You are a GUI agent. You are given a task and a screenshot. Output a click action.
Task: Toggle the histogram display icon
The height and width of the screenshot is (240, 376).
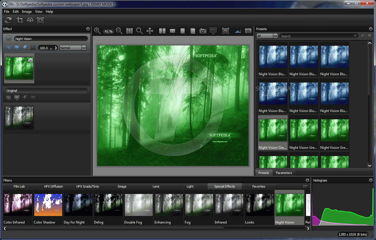coord(238,31)
